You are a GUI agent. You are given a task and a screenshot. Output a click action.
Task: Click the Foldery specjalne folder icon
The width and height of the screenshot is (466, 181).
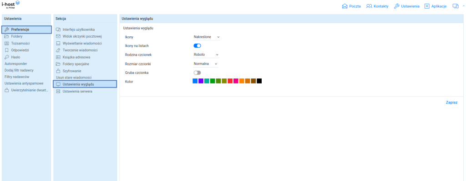click(58, 64)
